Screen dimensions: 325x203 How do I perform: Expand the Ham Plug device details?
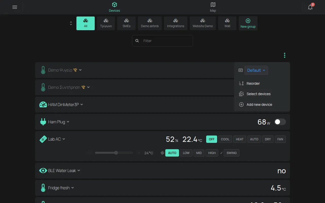tap(68, 122)
